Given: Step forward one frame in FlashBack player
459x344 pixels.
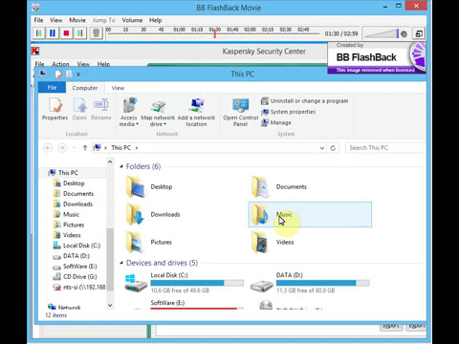Looking at the screenshot, I should click(79, 33).
